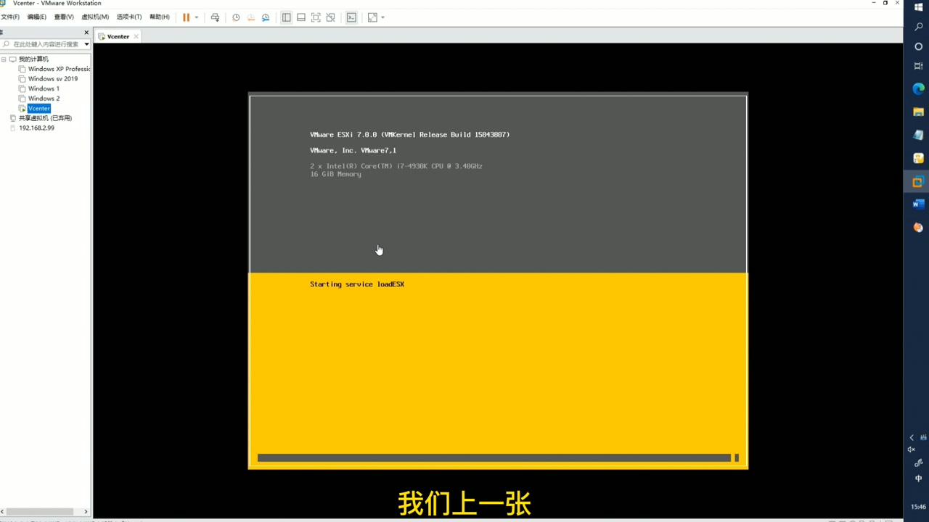Click the ESXi 7.0.0 version line
This screenshot has height=522, width=929.
point(410,135)
